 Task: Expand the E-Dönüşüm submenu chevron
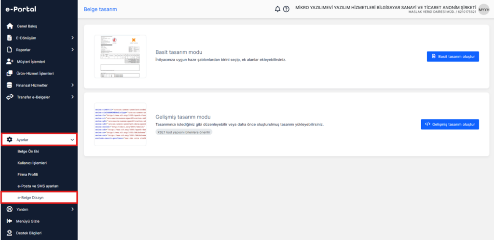72,38
